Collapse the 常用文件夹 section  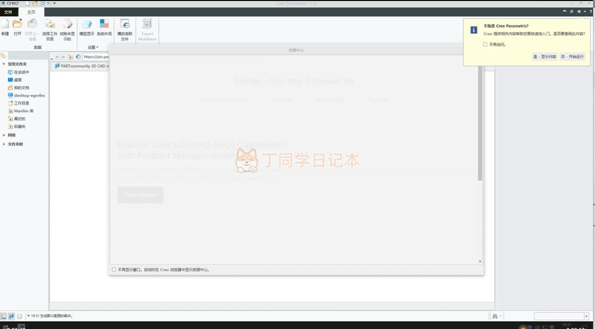click(4, 64)
